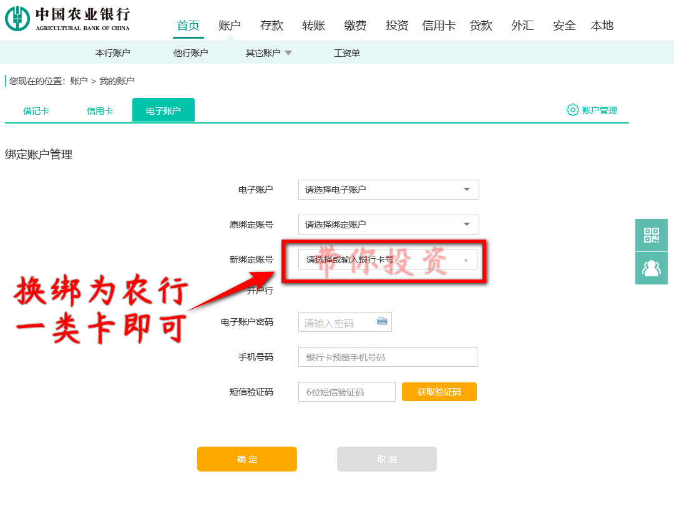Expand the 原绑定账号 dropdown
This screenshot has width=674, height=524.
[389, 224]
